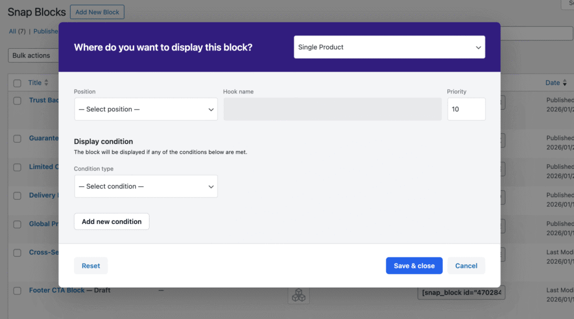The width and height of the screenshot is (574, 319).
Task: Check the Footer CTA Block row checkbox
Action: (17, 290)
